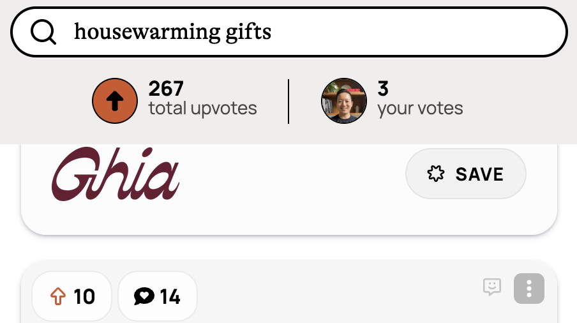Click the 267 total upvotes number
This screenshot has height=323, width=577.
166,89
